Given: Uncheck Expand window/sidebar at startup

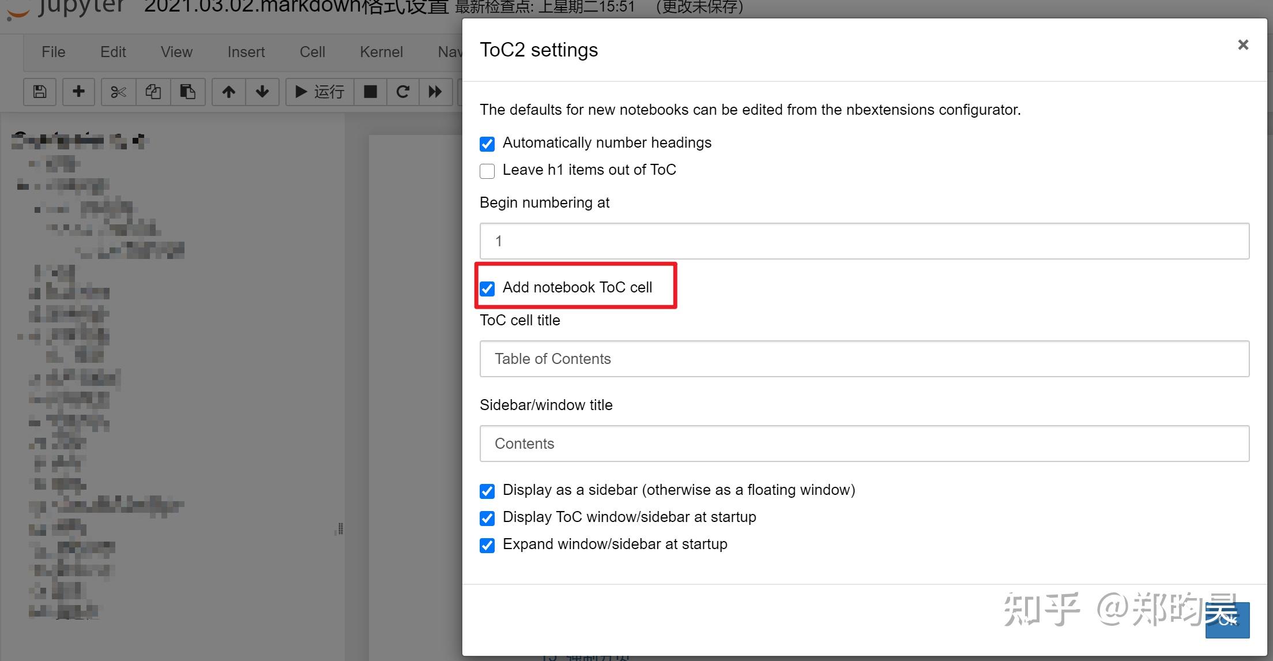Looking at the screenshot, I should (487, 545).
